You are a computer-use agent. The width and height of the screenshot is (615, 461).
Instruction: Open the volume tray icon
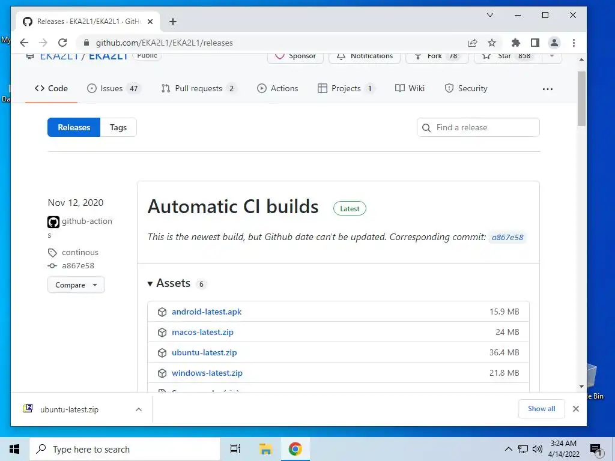click(x=538, y=449)
